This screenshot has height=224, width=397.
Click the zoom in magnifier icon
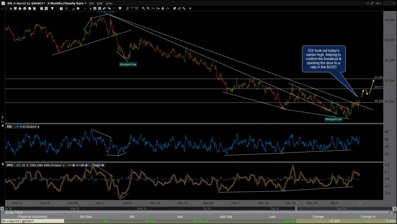143,8
